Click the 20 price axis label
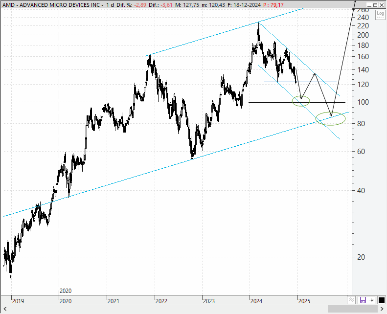Image resolution: width=387 pixels, height=314 pixels. coord(361,257)
